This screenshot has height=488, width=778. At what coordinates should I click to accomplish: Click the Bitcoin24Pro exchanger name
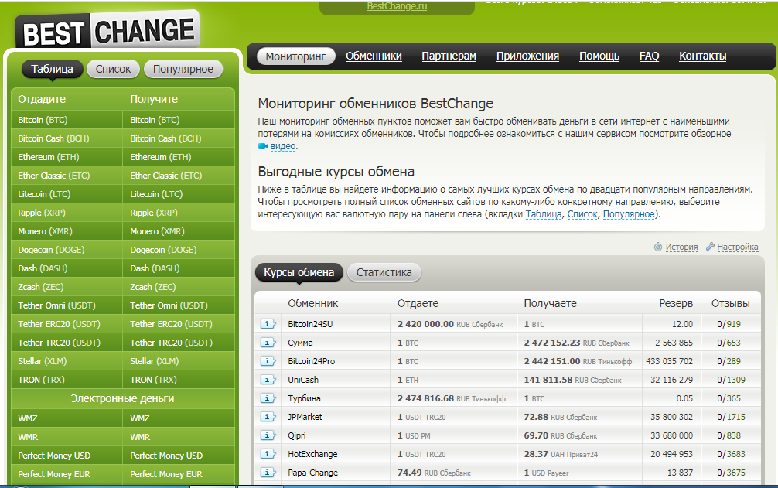coord(311,361)
